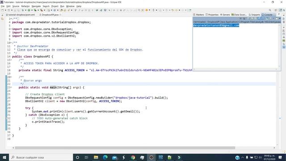Expand the folded header comment at line 1
286x161 pixels.
tap(11, 19)
